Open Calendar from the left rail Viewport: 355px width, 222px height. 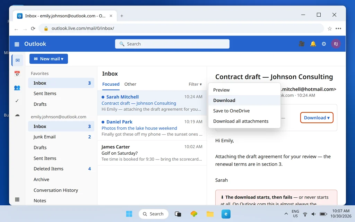(17, 74)
